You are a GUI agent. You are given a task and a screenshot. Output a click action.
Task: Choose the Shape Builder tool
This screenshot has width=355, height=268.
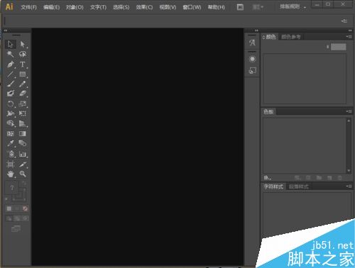point(10,123)
